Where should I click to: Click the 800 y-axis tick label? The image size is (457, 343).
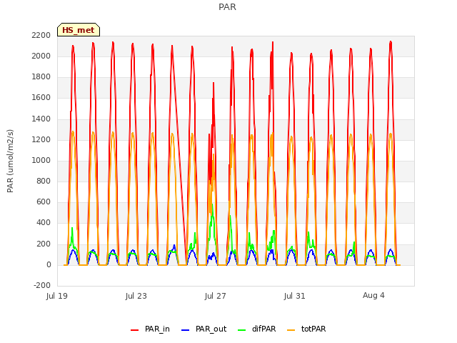click(x=44, y=181)
